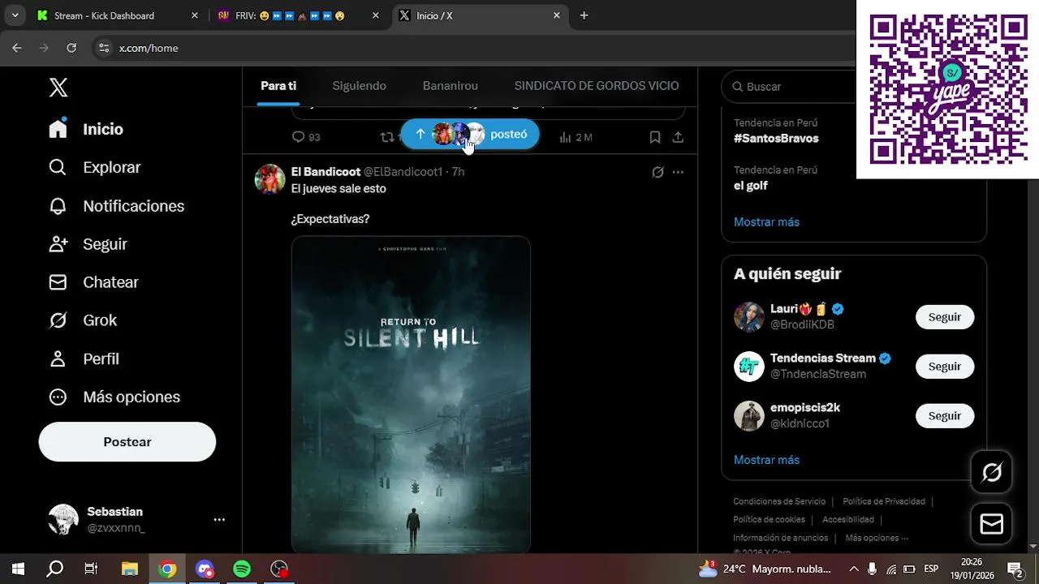Open El Bandicoot profile name link
This screenshot has width=1039, height=584.
pos(325,172)
